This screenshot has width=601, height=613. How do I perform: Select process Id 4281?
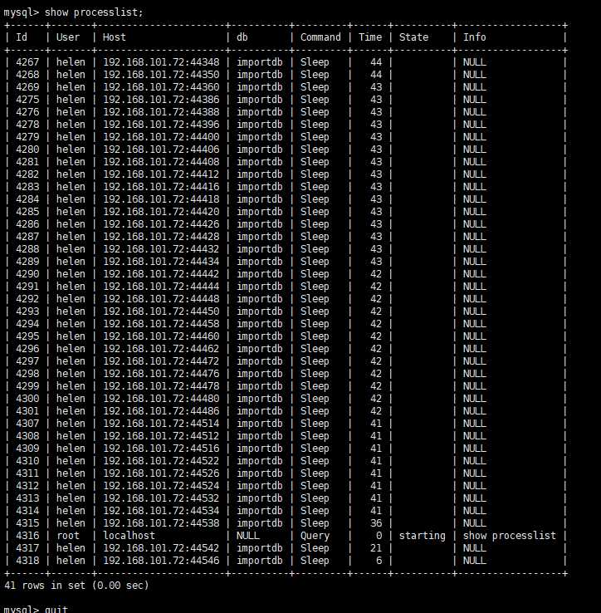click(27, 162)
